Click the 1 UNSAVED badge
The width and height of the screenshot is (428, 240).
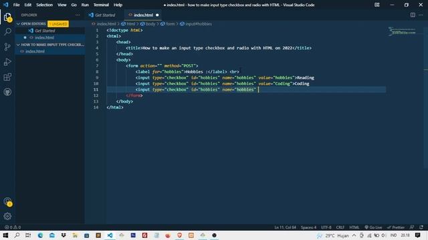[x=58, y=24]
